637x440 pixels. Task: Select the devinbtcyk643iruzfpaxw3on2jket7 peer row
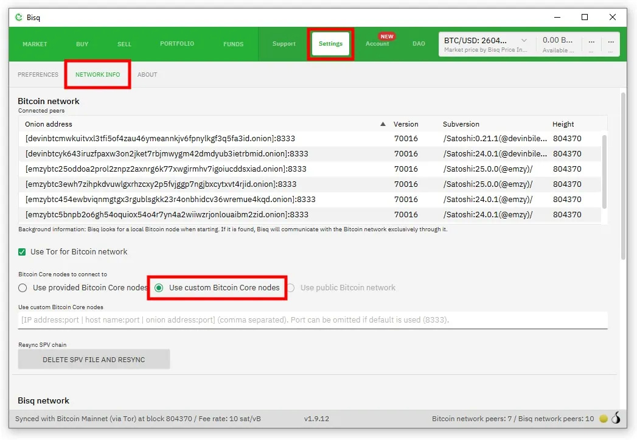310,153
